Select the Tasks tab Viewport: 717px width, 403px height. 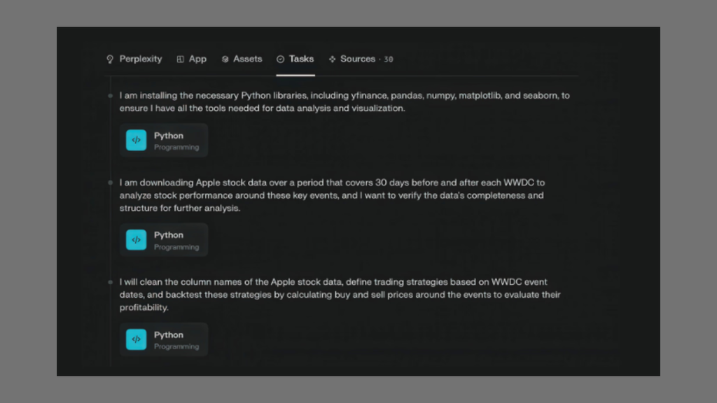[295, 59]
